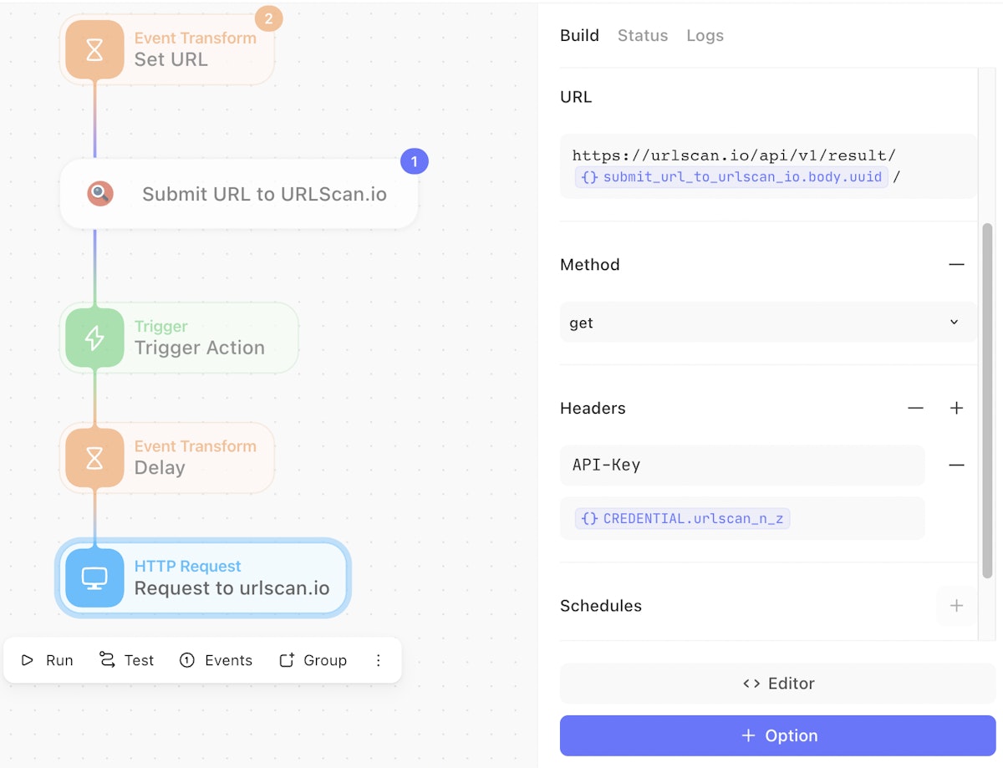Switch to the Status tab
1003x768 pixels.
[642, 35]
